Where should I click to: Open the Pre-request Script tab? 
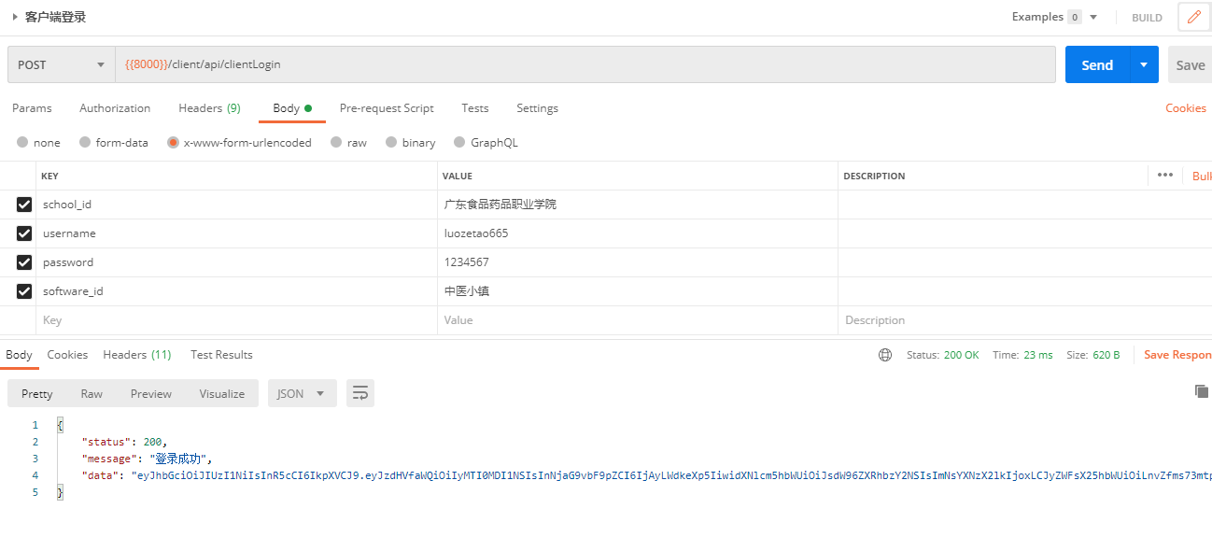[387, 108]
